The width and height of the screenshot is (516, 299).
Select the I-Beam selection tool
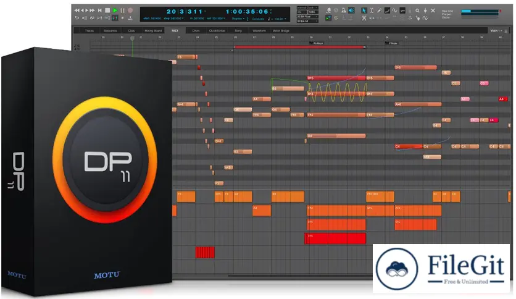[372, 11]
